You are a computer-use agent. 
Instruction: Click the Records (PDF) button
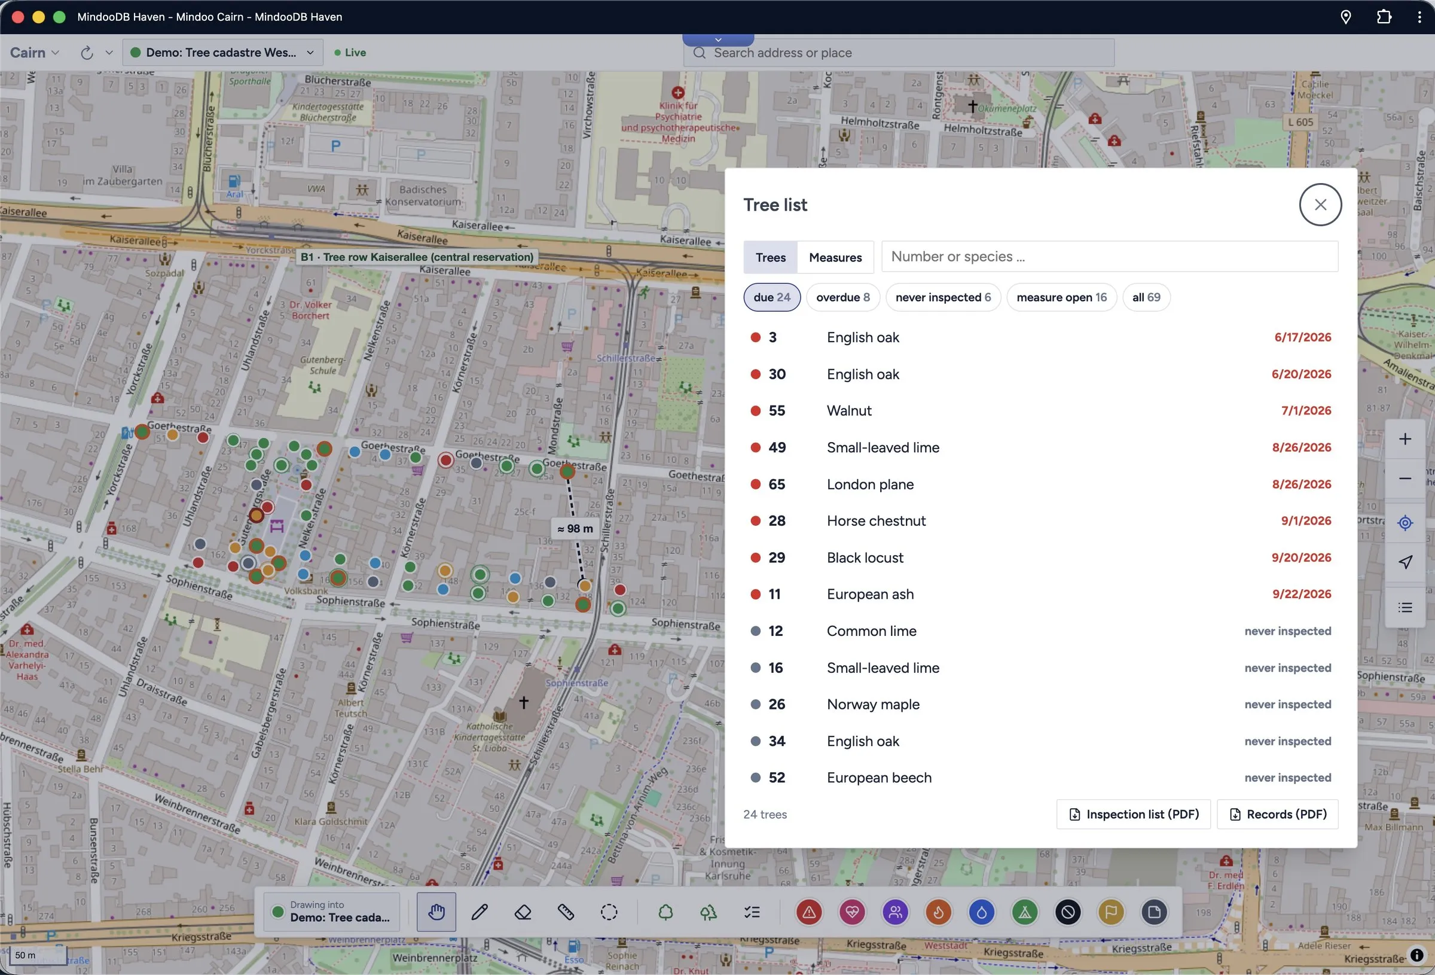pos(1277,813)
